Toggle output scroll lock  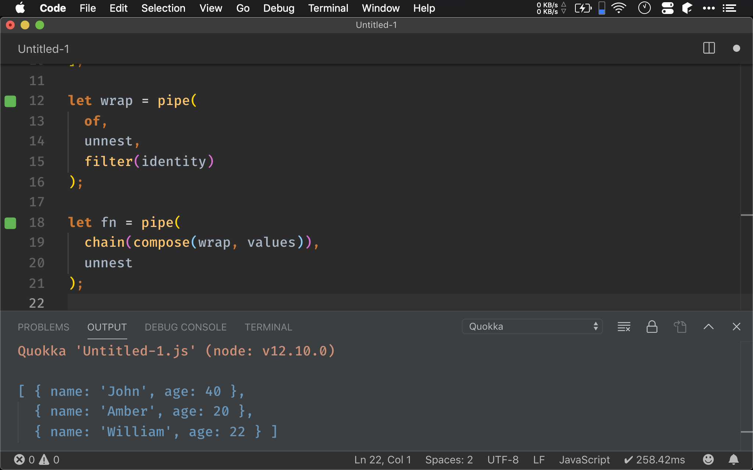(x=652, y=326)
